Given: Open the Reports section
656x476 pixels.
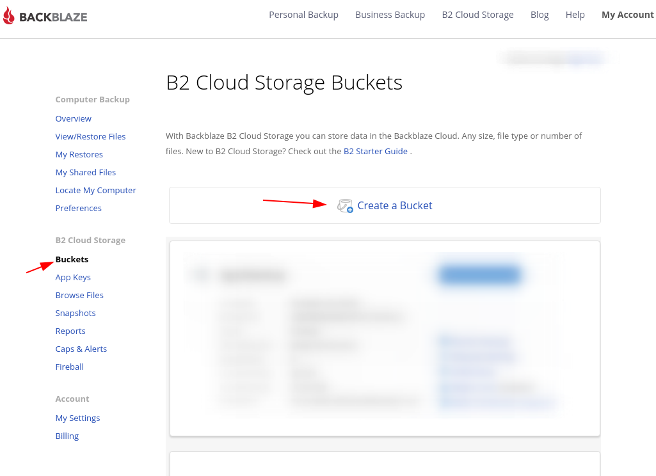Looking at the screenshot, I should tap(70, 331).
